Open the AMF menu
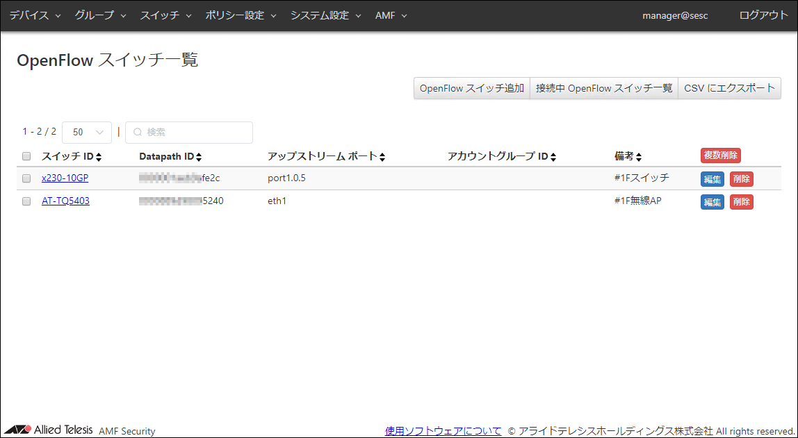The height and width of the screenshot is (438, 798). click(391, 15)
